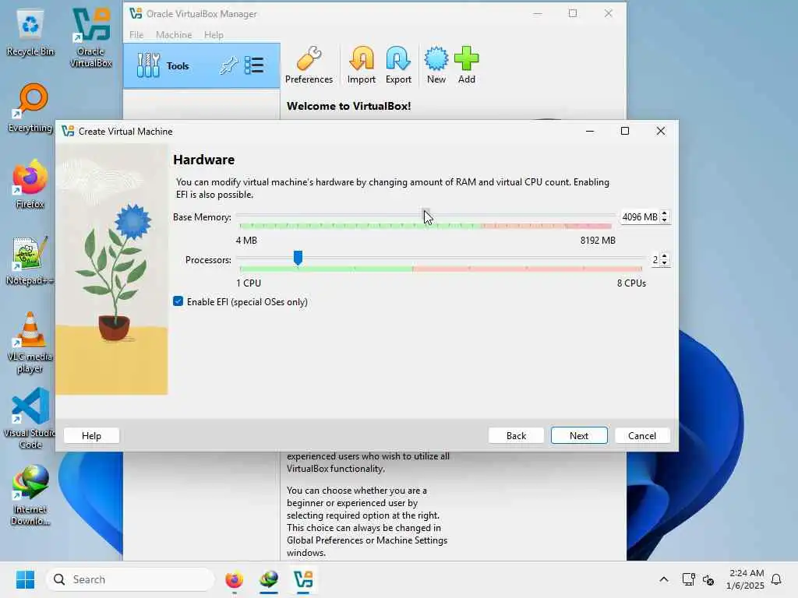Click the 4 MB minimum memory label
Screen dimensions: 798x598
tap(246, 240)
